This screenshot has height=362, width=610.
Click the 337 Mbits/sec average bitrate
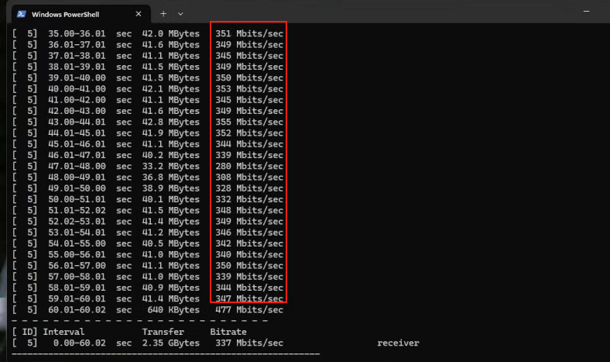249,343
